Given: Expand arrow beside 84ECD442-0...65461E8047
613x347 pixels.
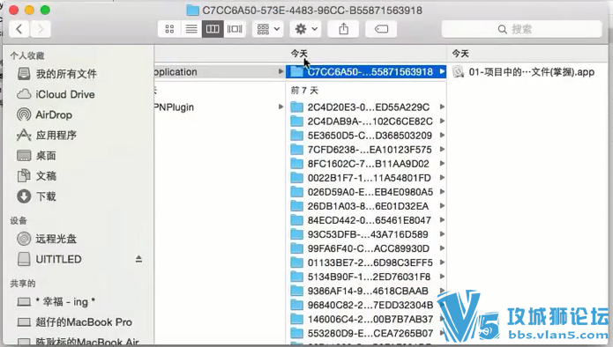Looking at the screenshot, I should [x=442, y=220].
